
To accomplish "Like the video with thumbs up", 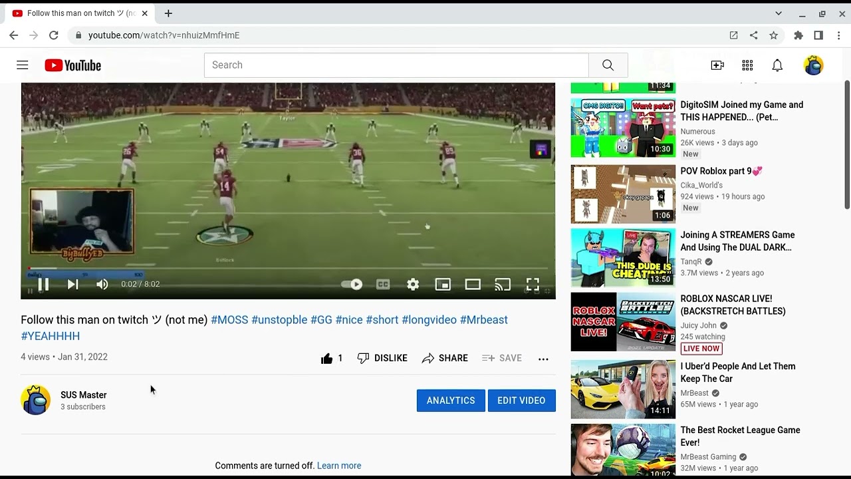I will point(331,359).
